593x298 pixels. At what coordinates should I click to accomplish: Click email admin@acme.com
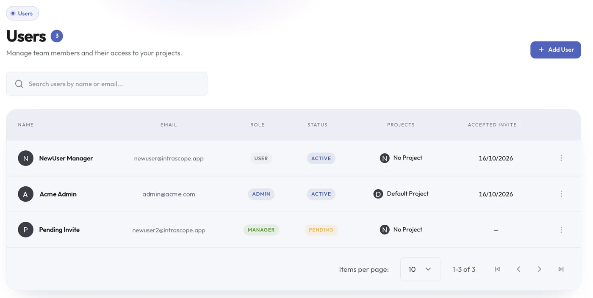[169, 194]
